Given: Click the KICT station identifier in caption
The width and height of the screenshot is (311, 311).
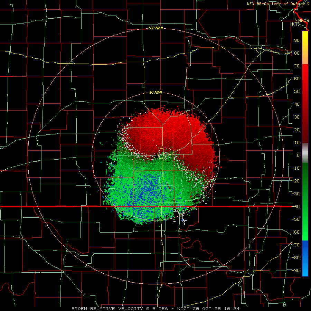Looking at the screenshot, I should pyautogui.click(x=183, y=309).
